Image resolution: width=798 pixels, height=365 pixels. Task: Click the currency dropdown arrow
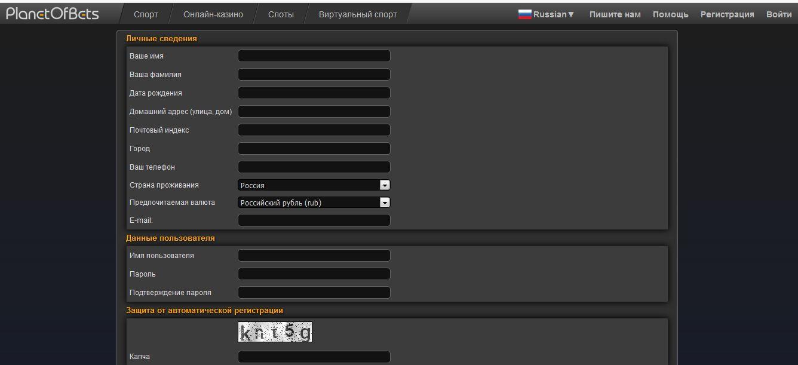pyautogui.click(x=385, y=202)
